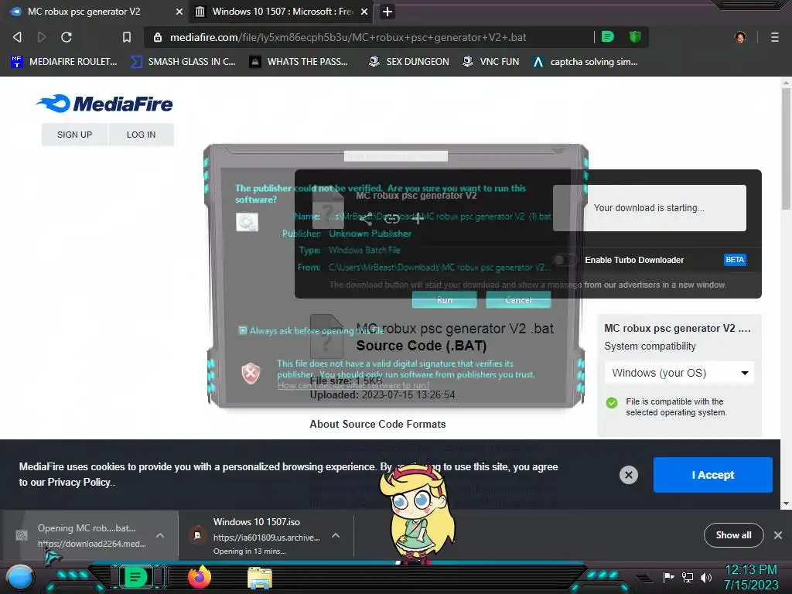Open a new browser tab

pos(387,12)
